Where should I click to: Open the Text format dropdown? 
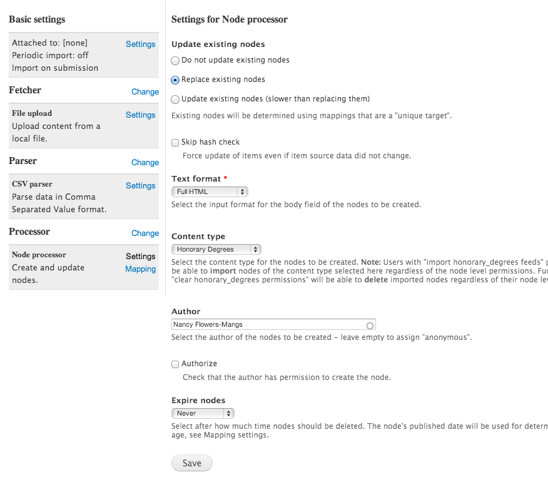210,192
